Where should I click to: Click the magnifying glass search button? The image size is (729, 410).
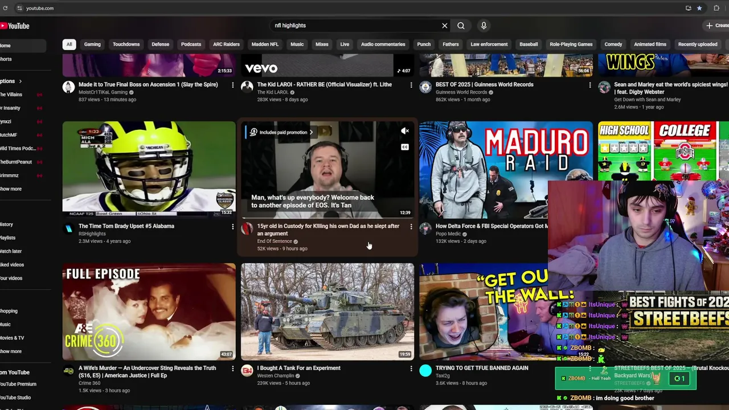[x=461, y=26]
